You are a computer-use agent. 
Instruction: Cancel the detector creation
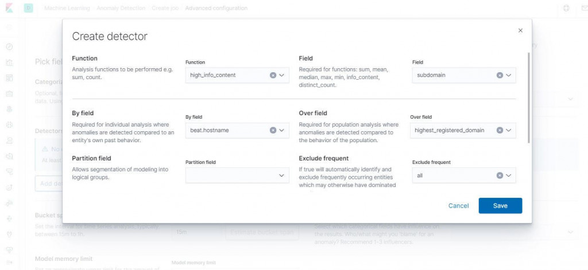point(458,206)
